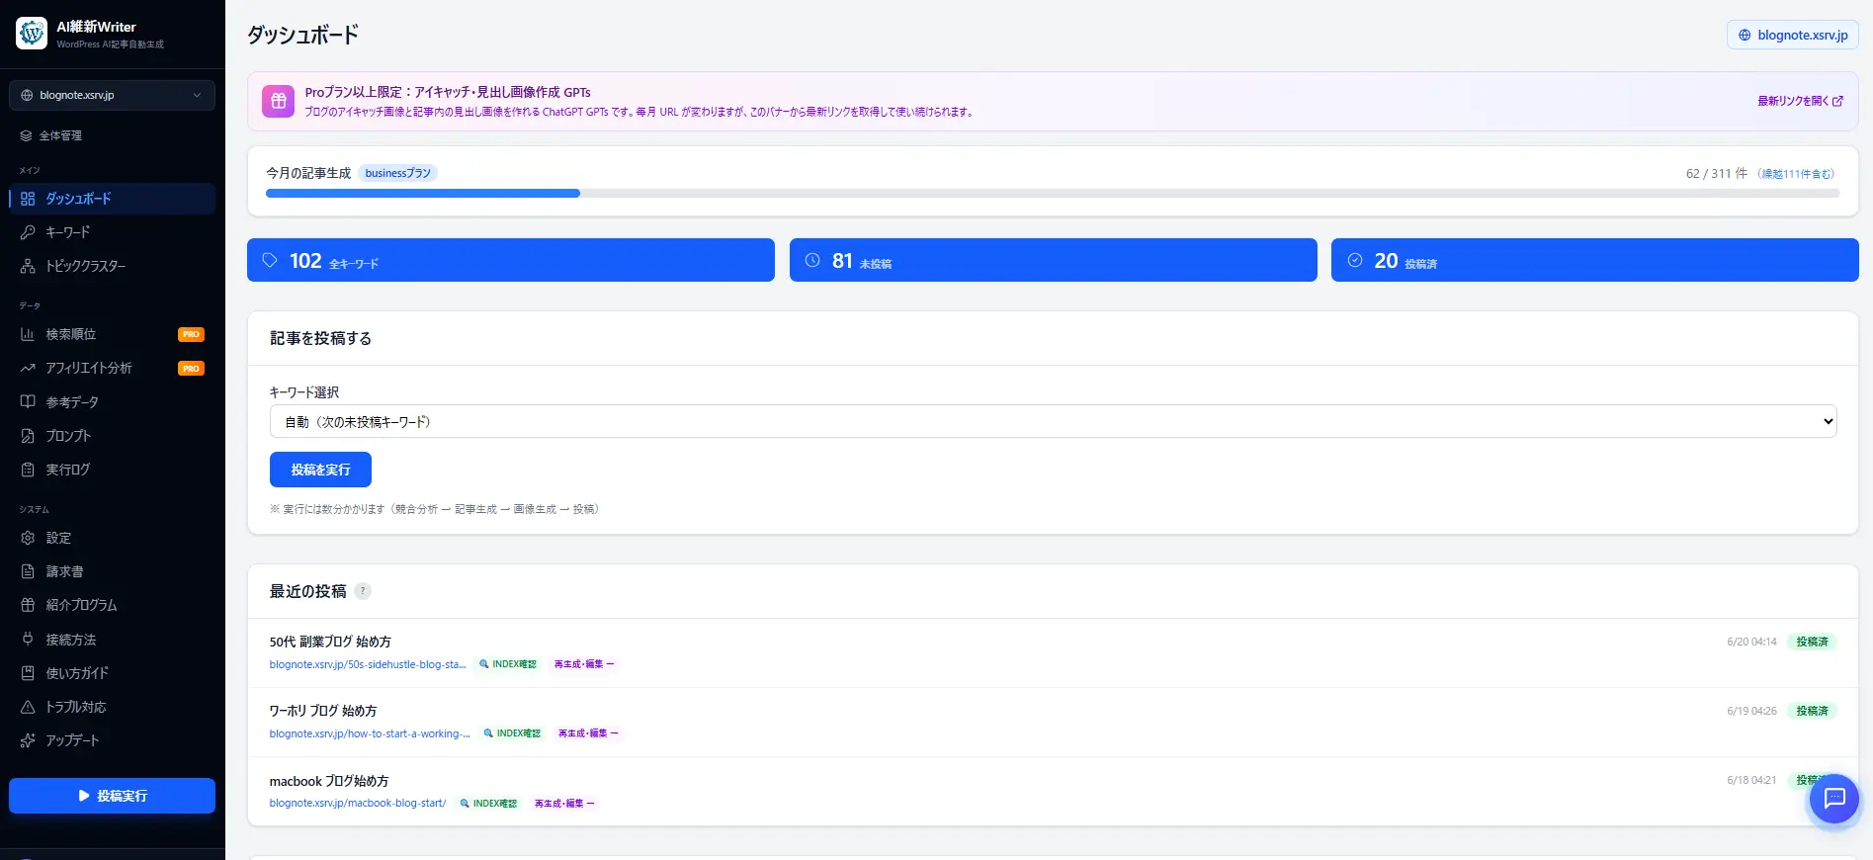Click the pink gift icon in Pro banner
Image resolution: width=1873 pixels, height=860 pixels.
coord(278,101)
